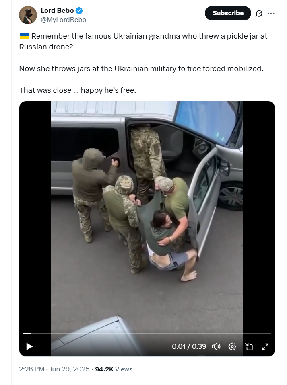Image resolution: width=287 pixels, height=385 pixels.
Task: Click Lord Bebo display name
Action: coord(57,10)
